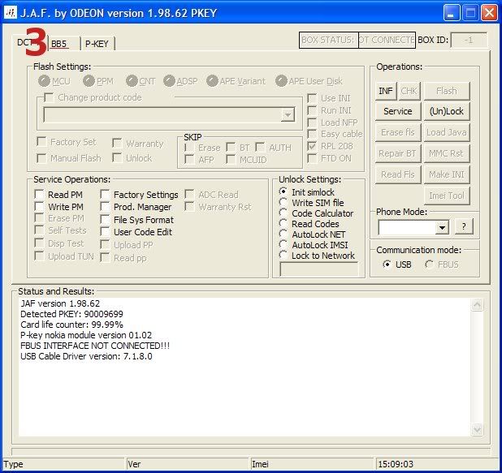Click the Erase fls button
The width and height of the screenshot is (502, 473).
pyautogui.click(x=398, y=132)
